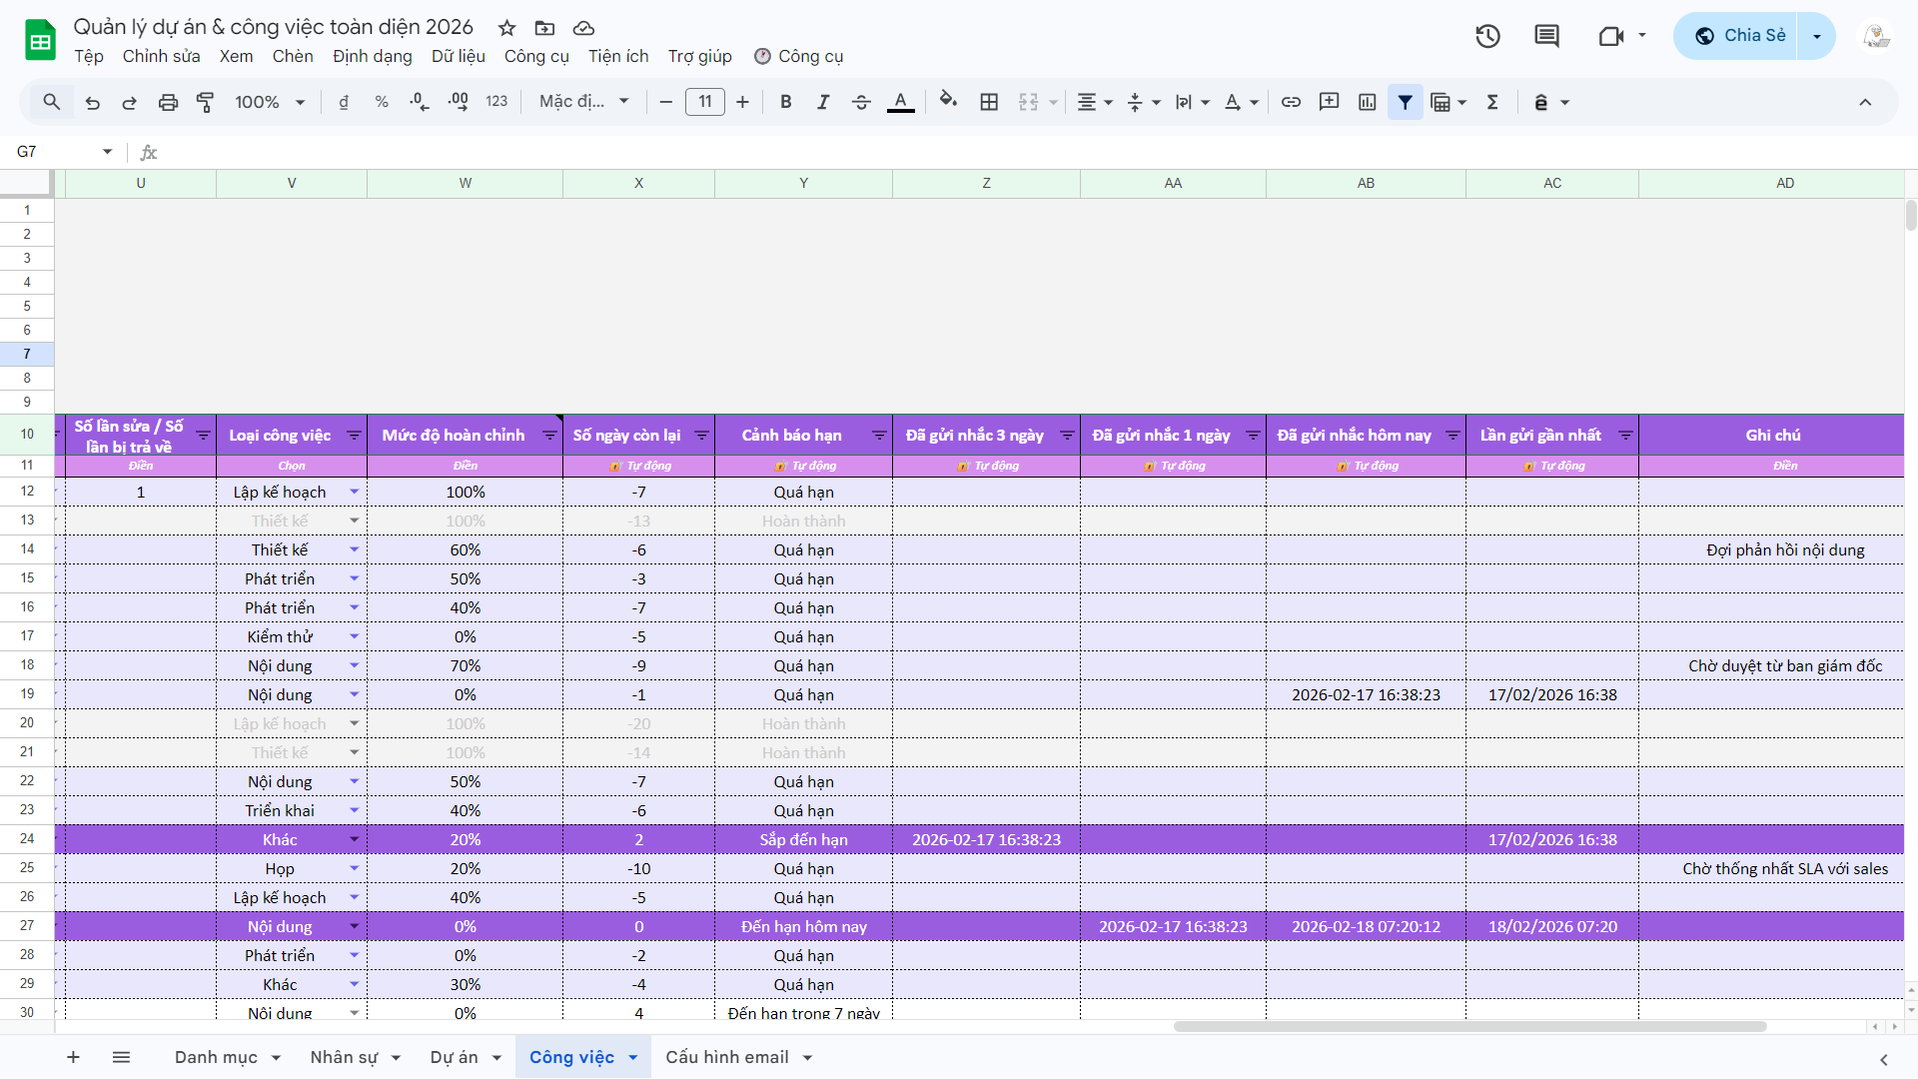The height and width of the screenshot is (1079, 1918).
Task: Click the Chia Sẻ share button
Action: (x=1738, y=36)
